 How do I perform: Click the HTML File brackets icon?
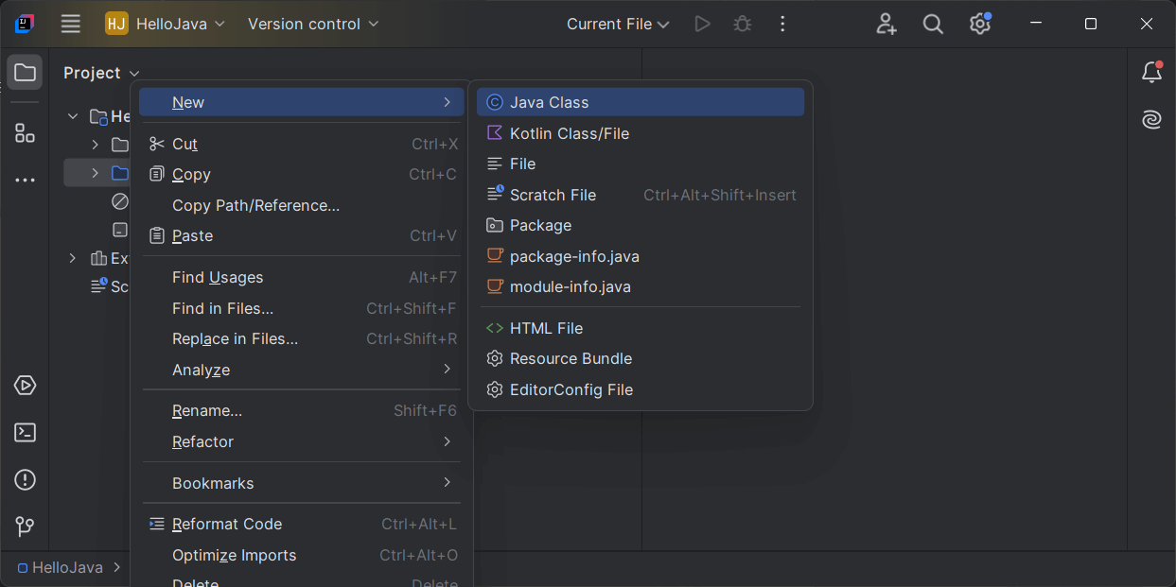pyautogui.click(x=495, y=328)
